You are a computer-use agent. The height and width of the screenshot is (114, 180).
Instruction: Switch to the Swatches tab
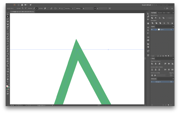[x=160, y=13]
